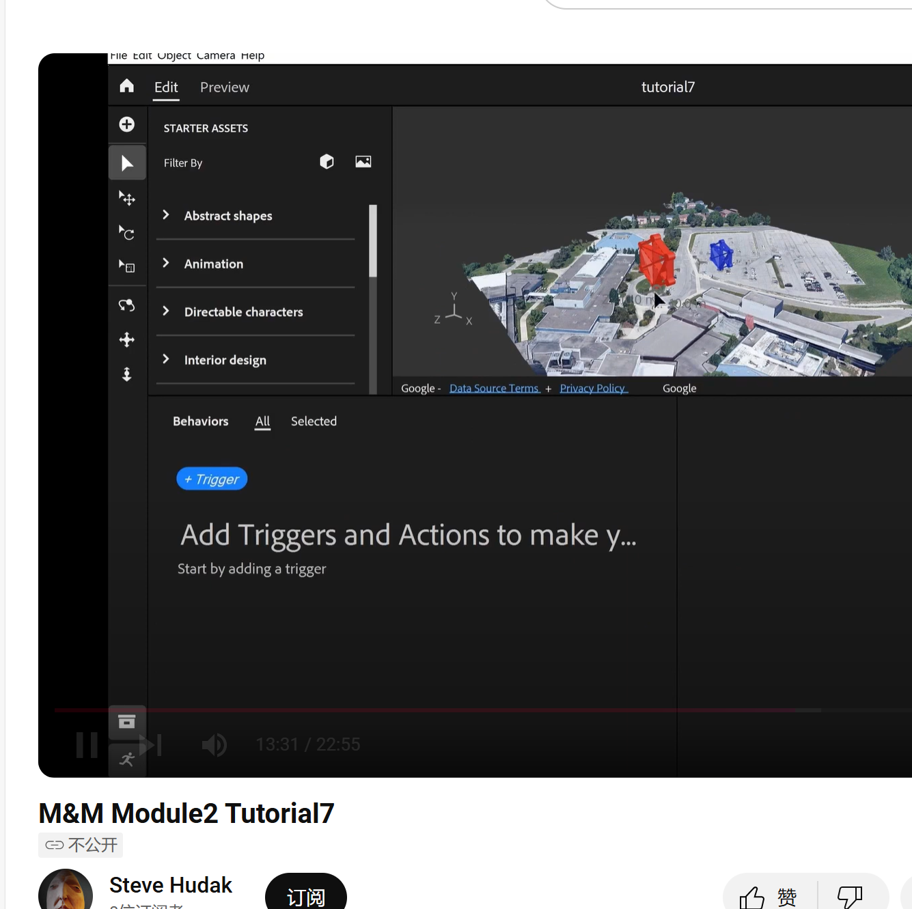The height and width of the screenshot is (909, 912).
Task: Open the Object menu
Action: [175, 55]
